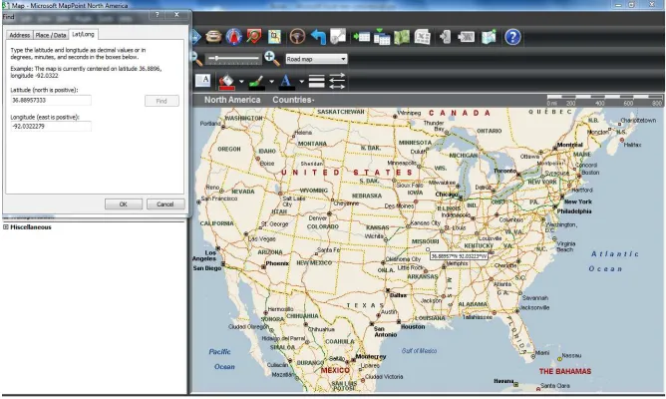Image resolution: width=666 pixels, height=399 pixels.
Task: Click the Find dialog help question mark
Action: (158, 14)
